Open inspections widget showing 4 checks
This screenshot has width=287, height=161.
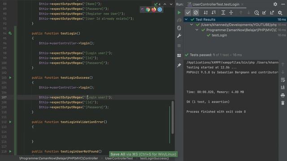tap(157, 4)
